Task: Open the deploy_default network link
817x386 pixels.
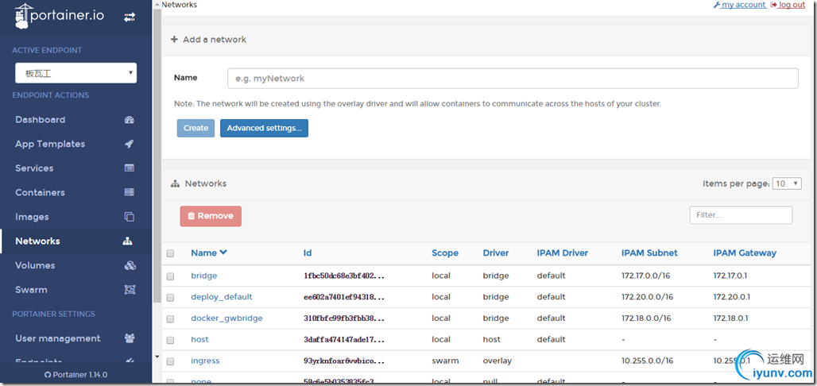Action: pyautogui.click(x=222, y=297)
